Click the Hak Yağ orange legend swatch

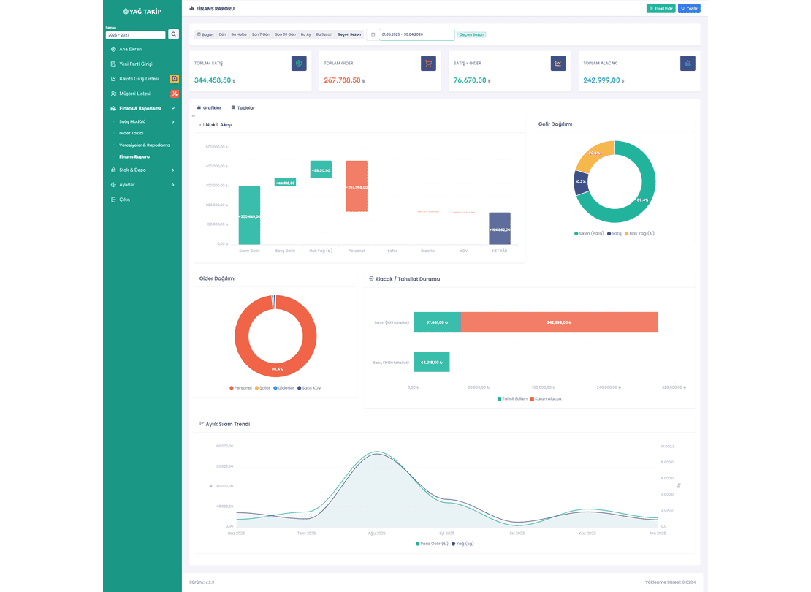(627, 233)
